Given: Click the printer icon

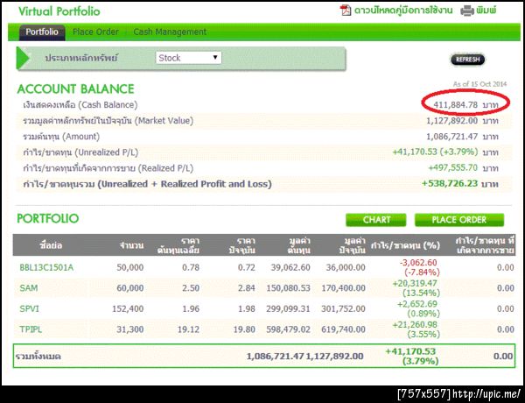Looking at the screenshot, I should tap(467, 11).
